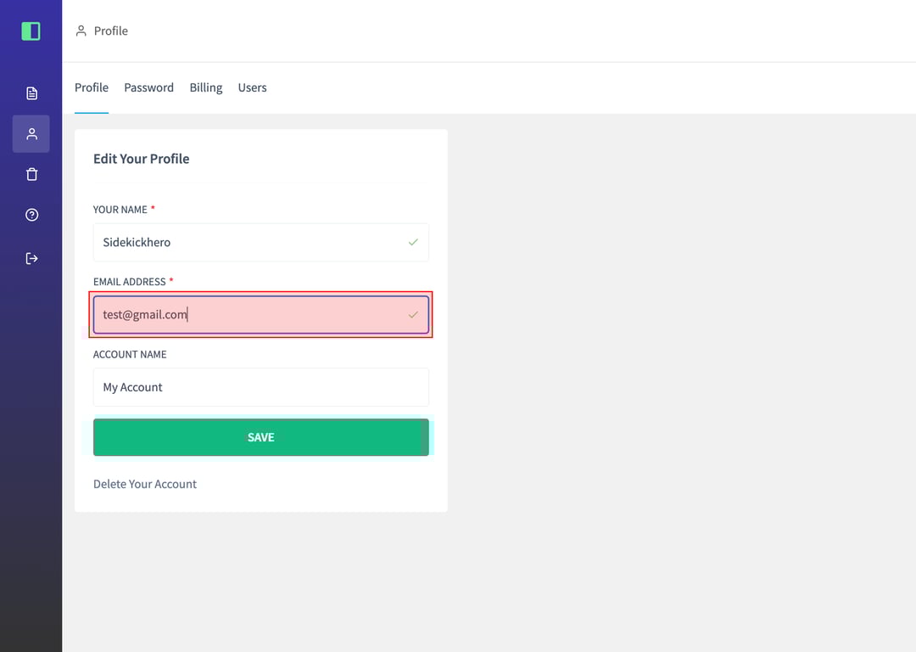The height and width of the screenshot is (652, 916).
Task: Log out using the sidebar exit icon
Action: [x=31, y=258]
